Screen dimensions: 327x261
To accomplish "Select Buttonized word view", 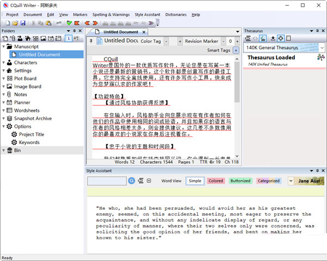I will point(240,181).
